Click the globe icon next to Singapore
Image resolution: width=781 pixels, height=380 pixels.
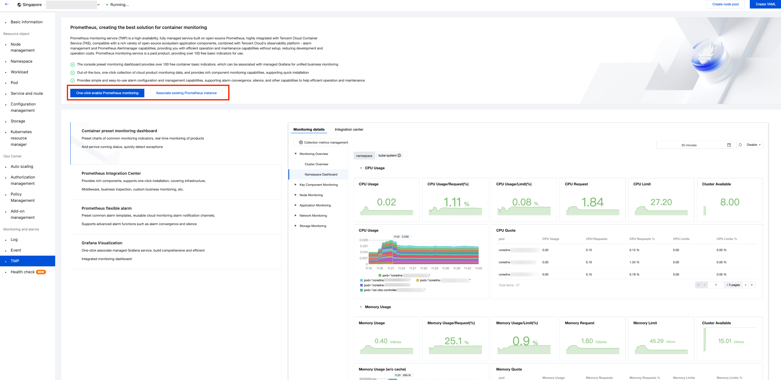19,5
